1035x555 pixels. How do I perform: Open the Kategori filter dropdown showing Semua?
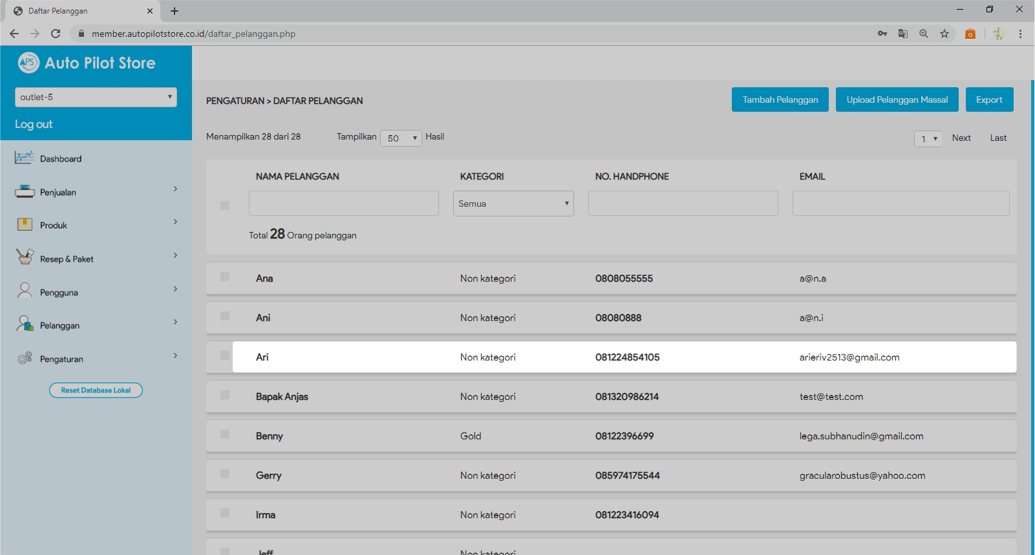pyautogui.click(x=513, y=204)
